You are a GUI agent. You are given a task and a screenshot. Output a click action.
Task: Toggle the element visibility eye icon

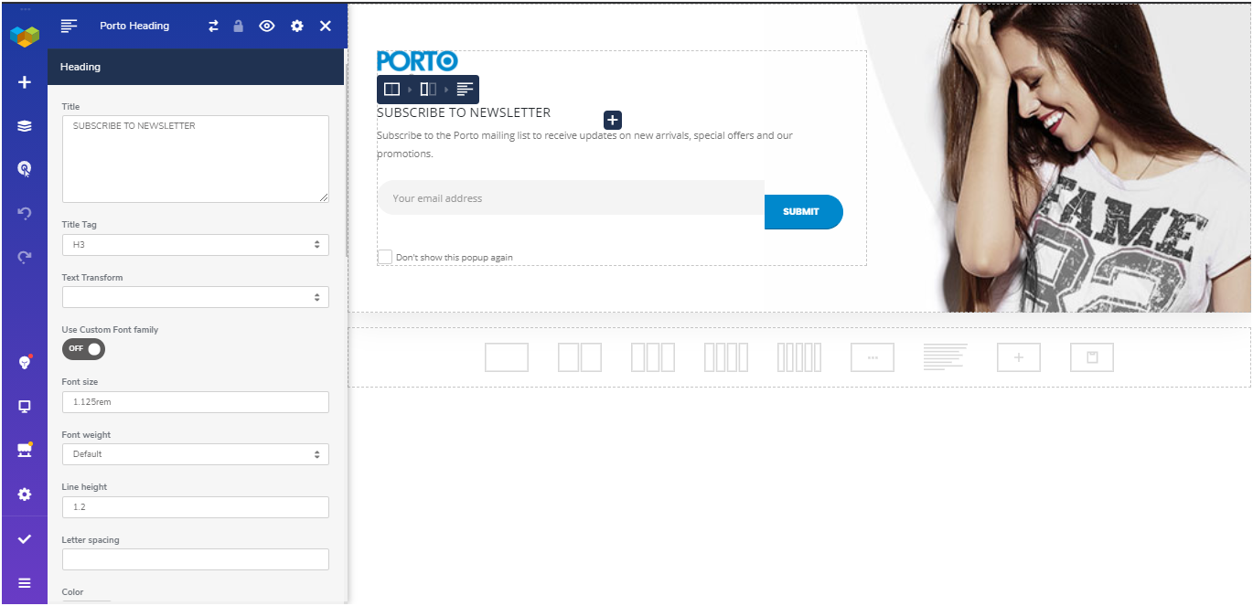click(267, 26)
